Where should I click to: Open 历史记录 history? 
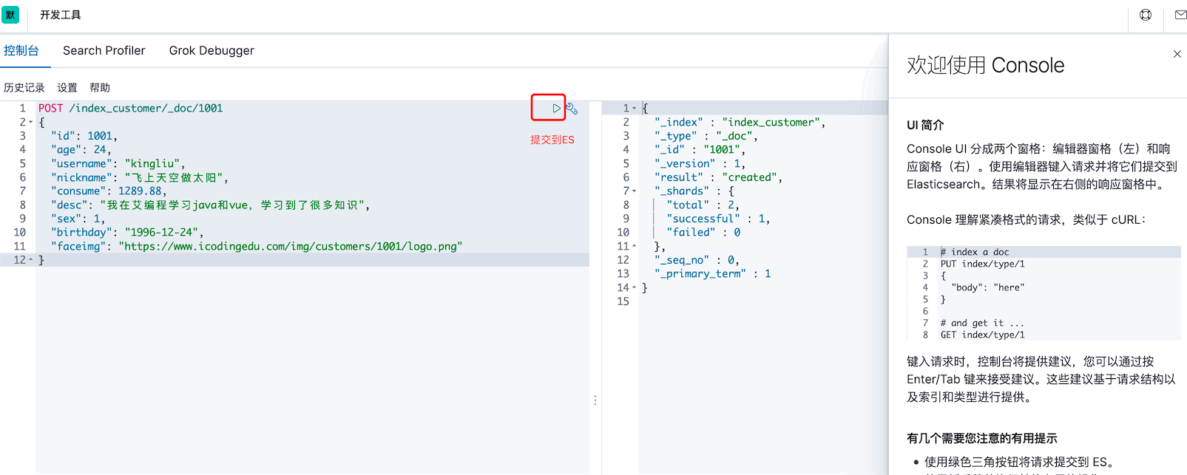click(x=24, y=87)
